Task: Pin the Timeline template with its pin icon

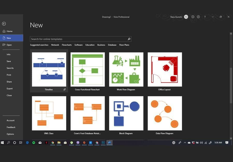Action: (64, 90)
